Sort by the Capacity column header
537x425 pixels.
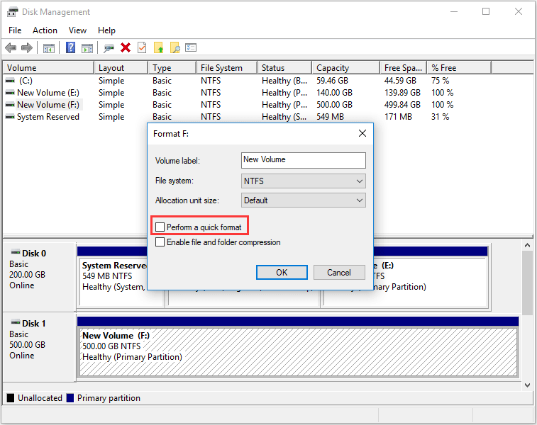(x=346, y=68)
